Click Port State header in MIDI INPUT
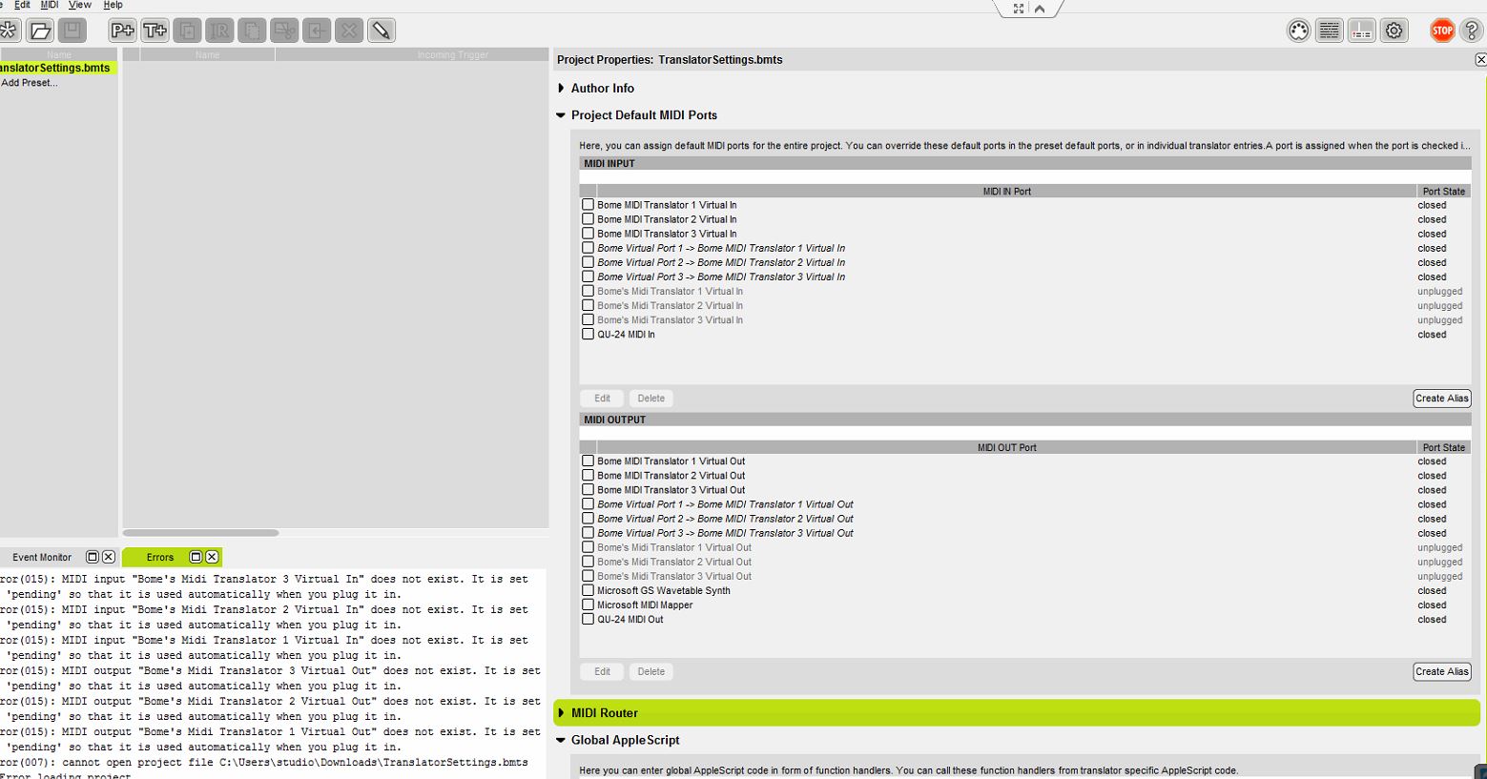This screenshot has width=1487, height=779. 1444,191
